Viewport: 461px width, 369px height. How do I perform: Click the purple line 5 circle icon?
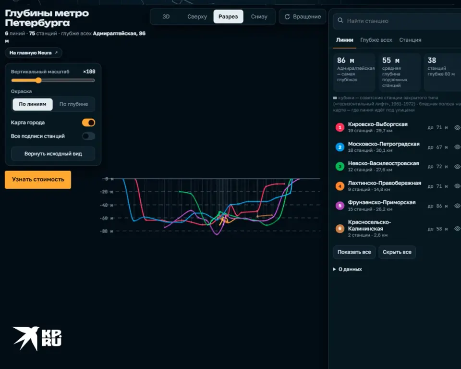pyautogui.click(x=340, y=206)
